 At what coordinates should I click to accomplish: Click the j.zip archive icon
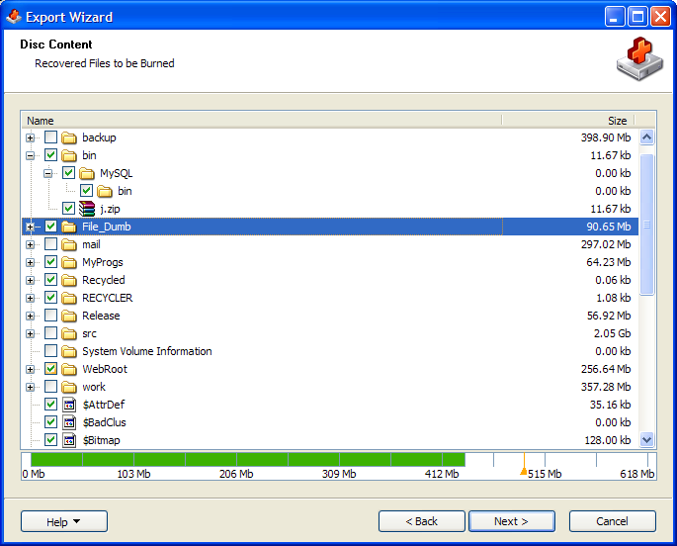pyautogui.click(x=87, y=209)
